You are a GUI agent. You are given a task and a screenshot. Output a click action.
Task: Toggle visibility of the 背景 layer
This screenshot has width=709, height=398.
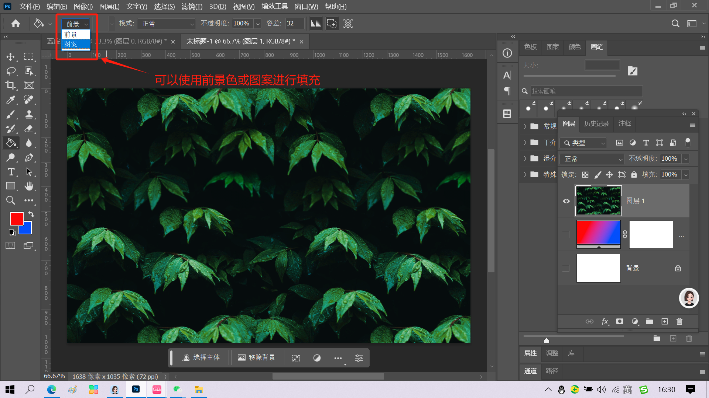(566, 268)
